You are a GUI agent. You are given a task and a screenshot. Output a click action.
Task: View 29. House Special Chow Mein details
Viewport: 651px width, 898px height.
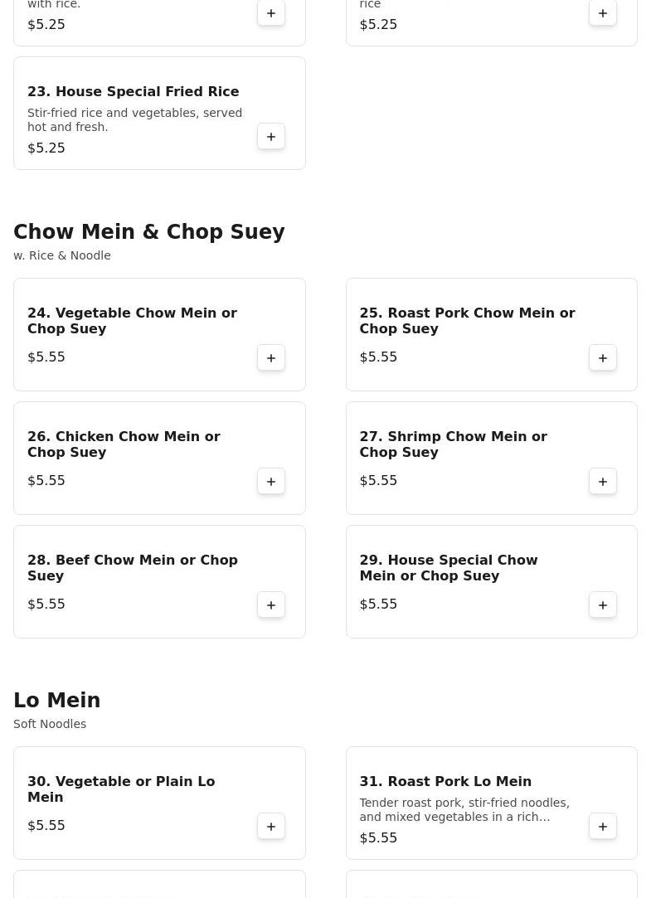click(x=448, y=568)
